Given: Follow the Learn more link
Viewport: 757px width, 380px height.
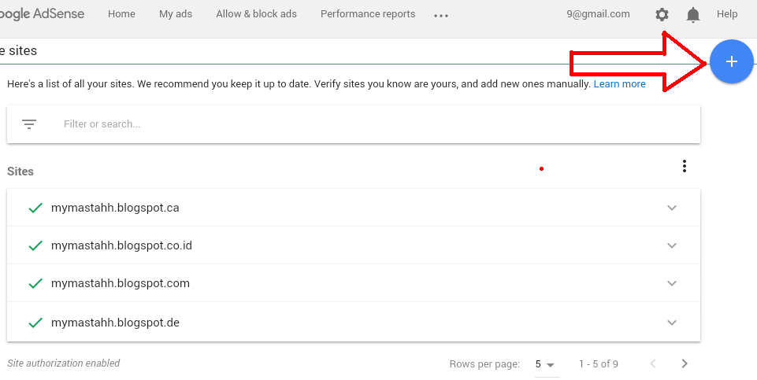Looking at the screenshot, I should tap(619, 84).
